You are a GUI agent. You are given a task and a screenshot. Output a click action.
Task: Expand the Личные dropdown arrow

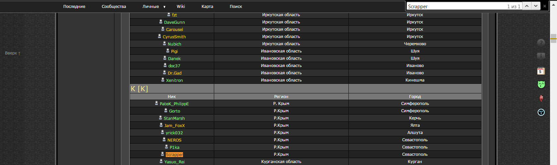(x=164, y=7)
